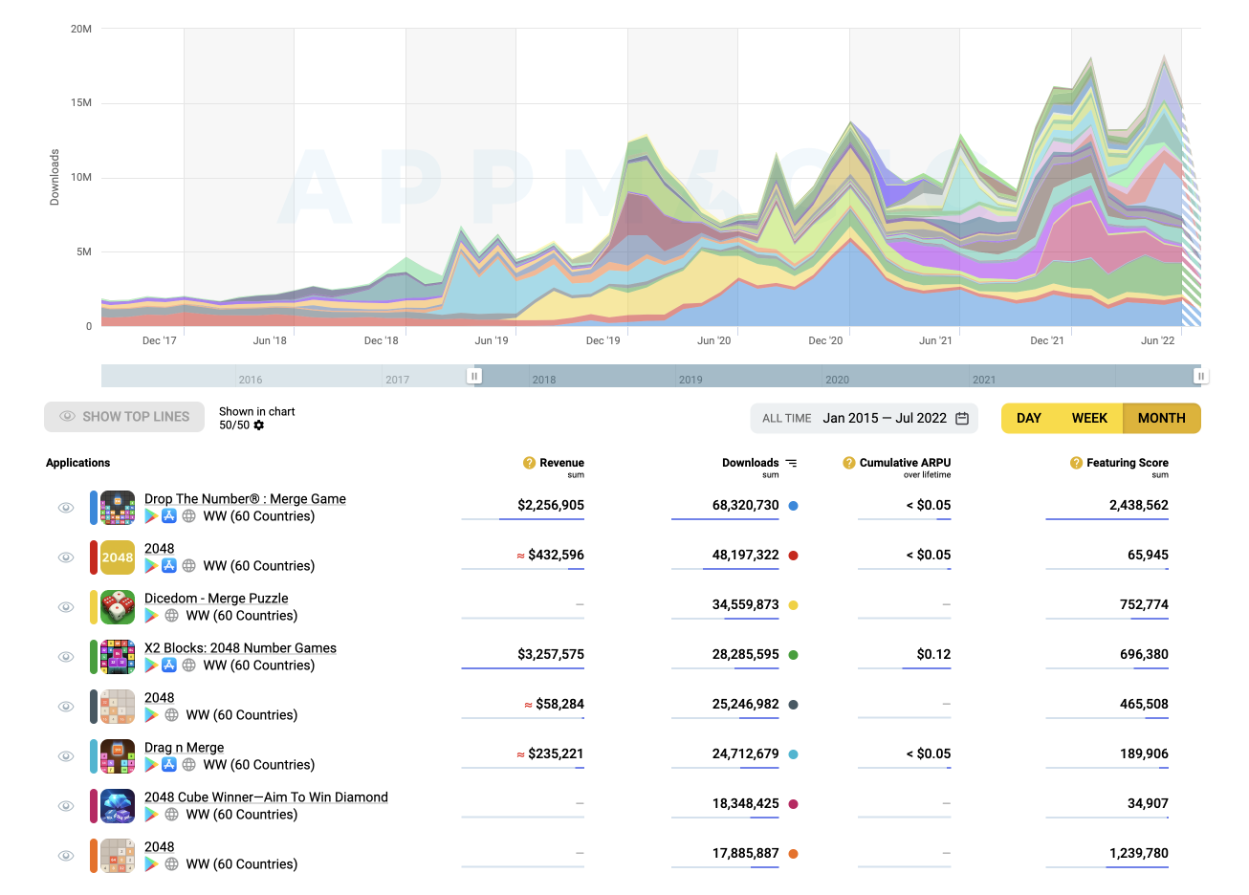The height and width of the screenshot is (895, 1249).
Task: Switch to DAY granularity
Action: coord(1029,418)
